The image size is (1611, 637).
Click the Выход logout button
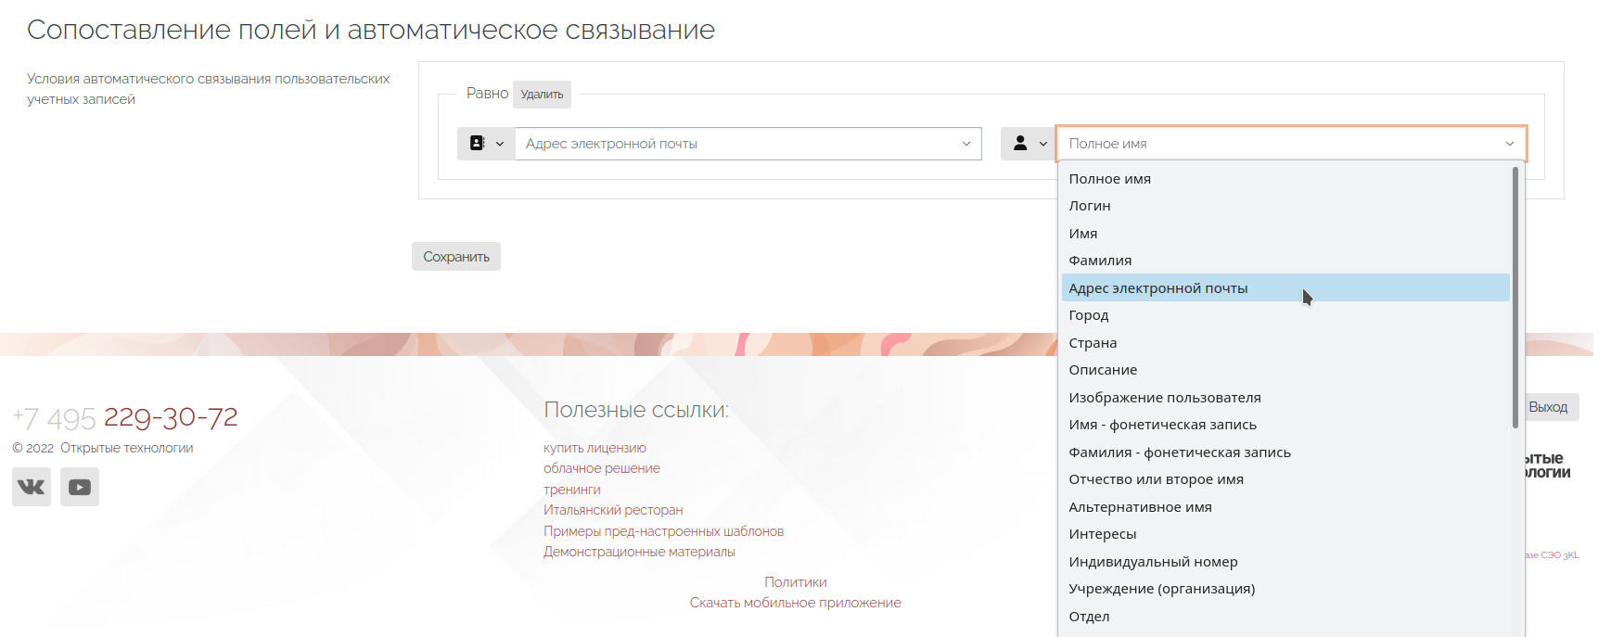[x=1548, y=407]
